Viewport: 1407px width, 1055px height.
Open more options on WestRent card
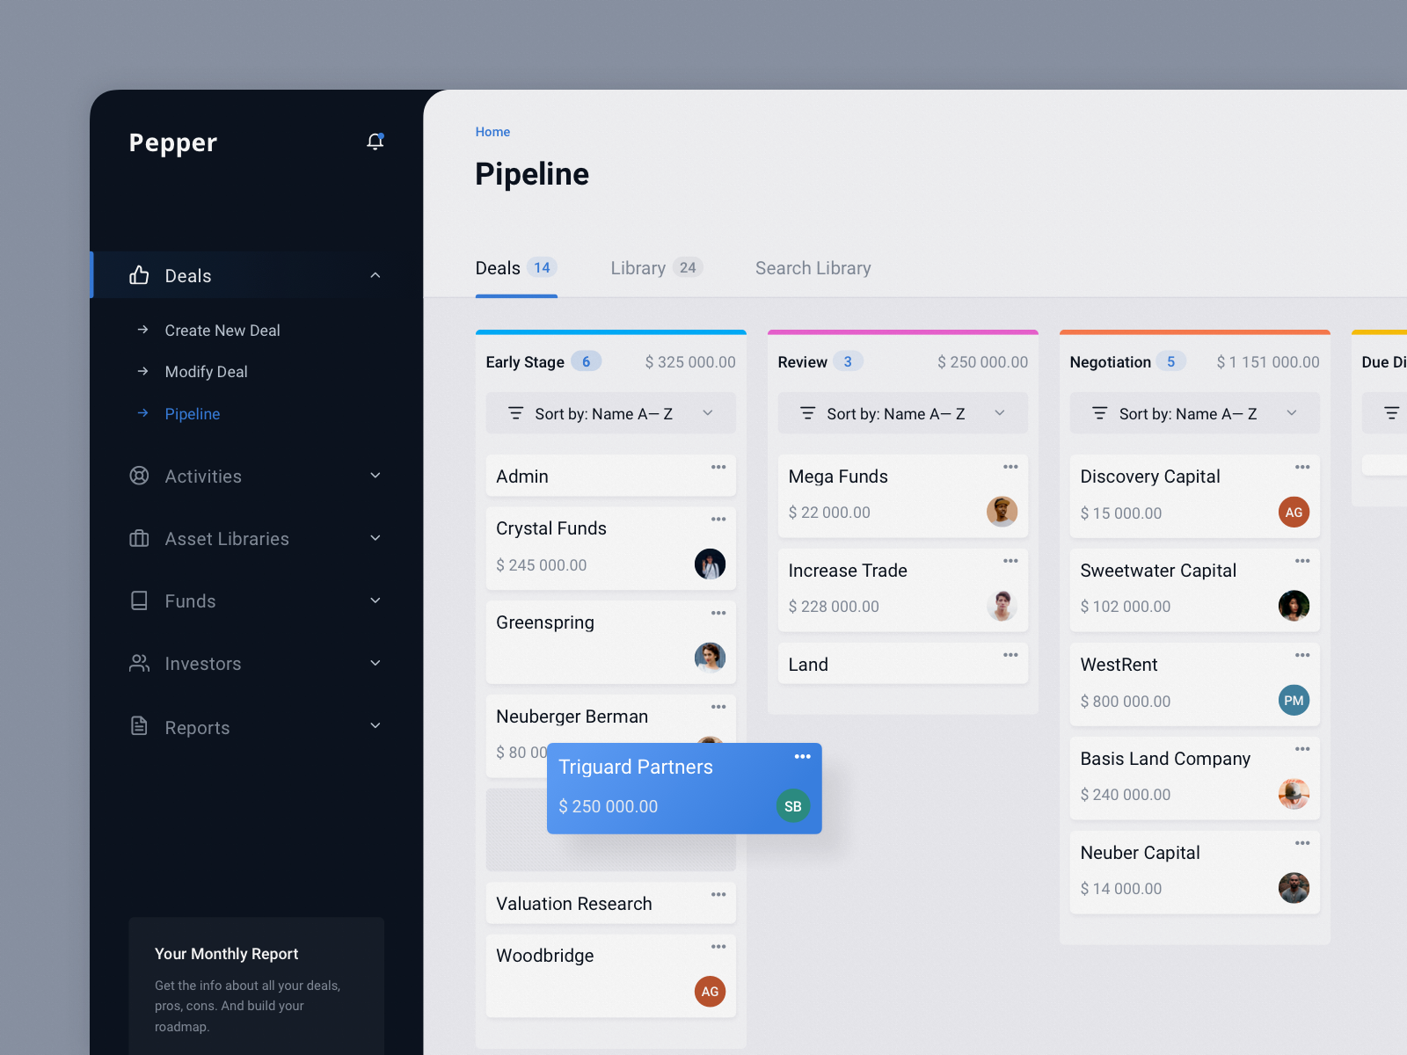click(x=1302, y=655)
